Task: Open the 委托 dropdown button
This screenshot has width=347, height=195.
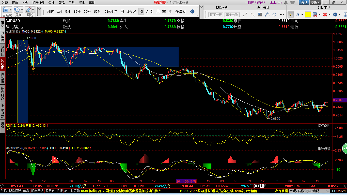Action: point(315,3)
